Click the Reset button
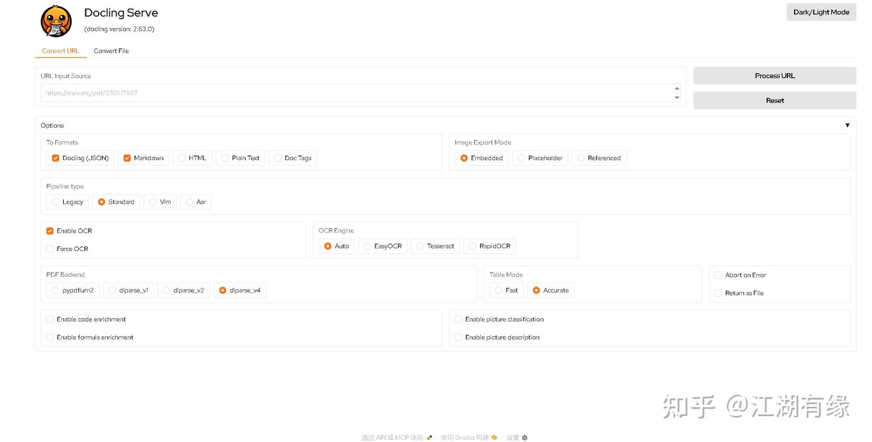872x442 pixels. [x=775, y=100]
